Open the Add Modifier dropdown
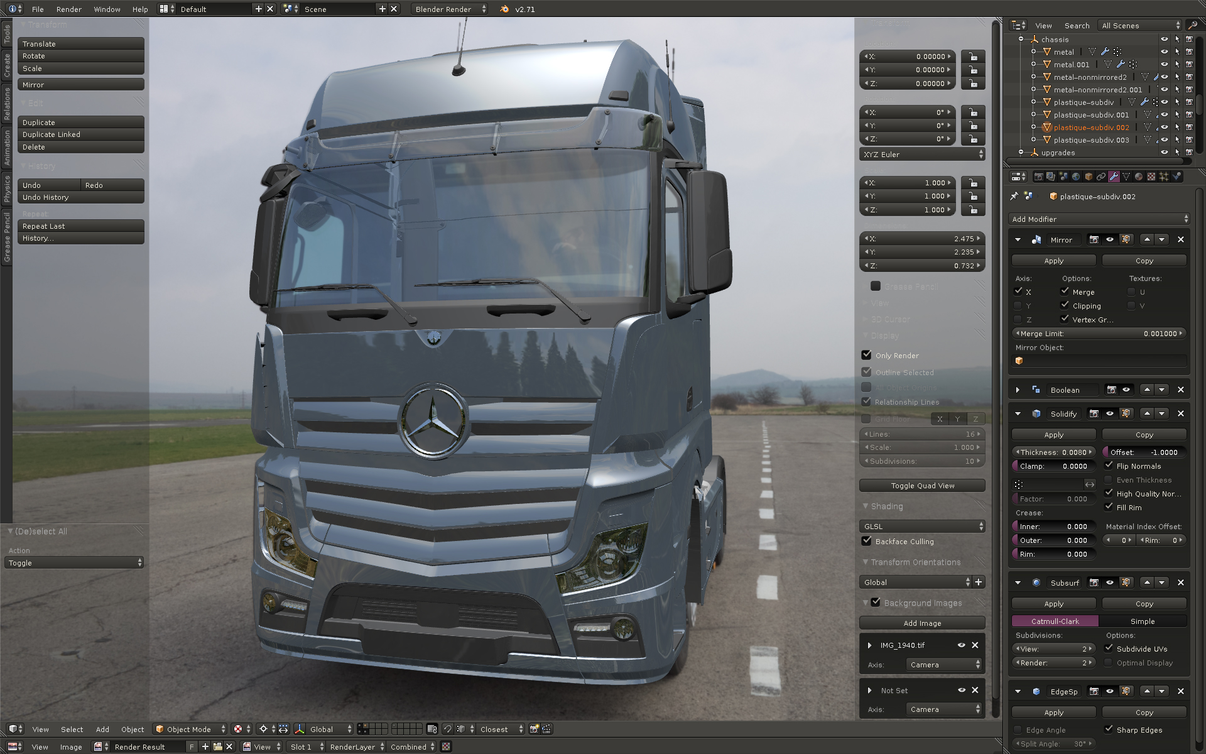 pyautogui.click(x=1099, y=219)
